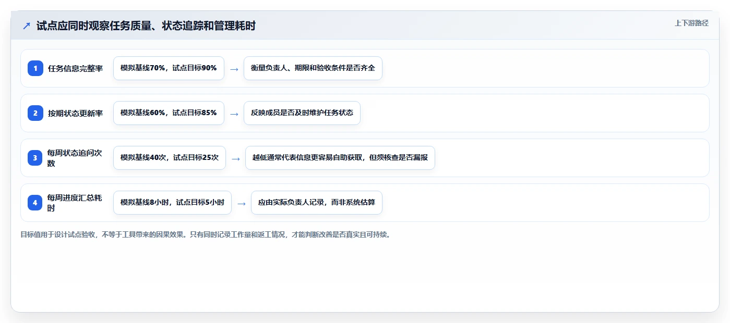
Task: Click 衡量负责人、期限和验收条件是否齐全 box
Action: tap(313, 68)
